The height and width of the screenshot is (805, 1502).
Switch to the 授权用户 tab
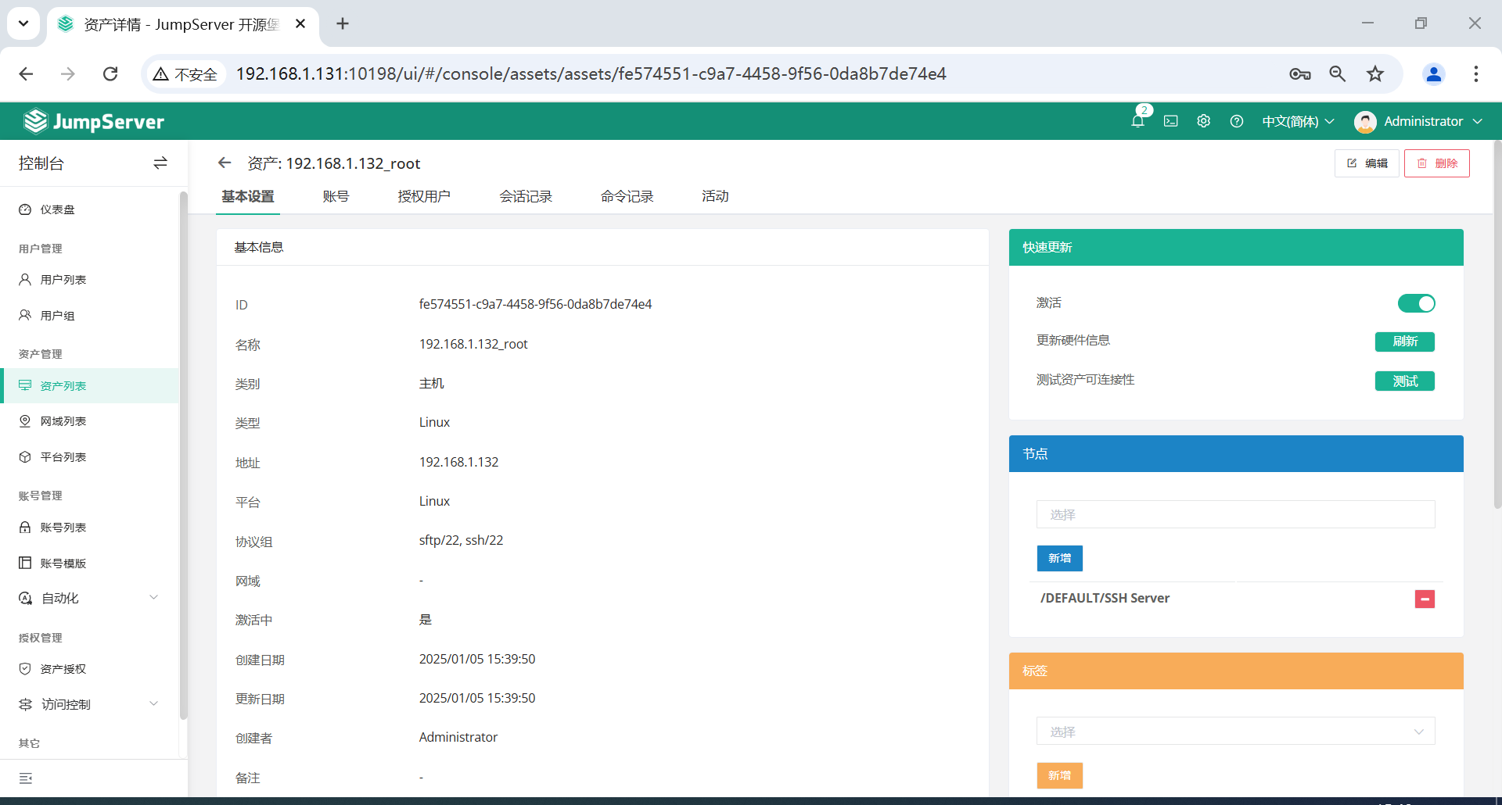pyautogui.click(x=424, y=196)
